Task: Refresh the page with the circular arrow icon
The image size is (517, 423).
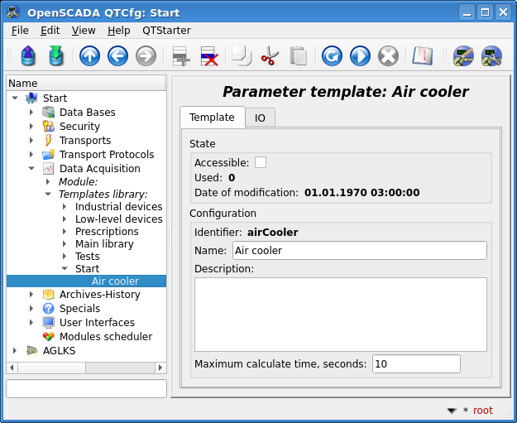Action: [x=332, y=56]
